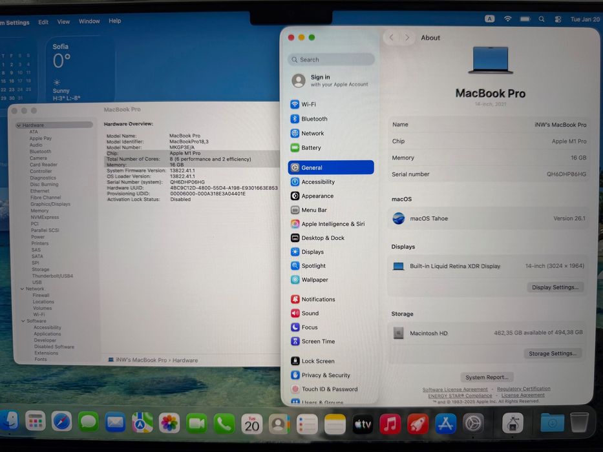603x452 pixels.
Task: Go forward in System Settings navigation
Action: tap(407, 37)
